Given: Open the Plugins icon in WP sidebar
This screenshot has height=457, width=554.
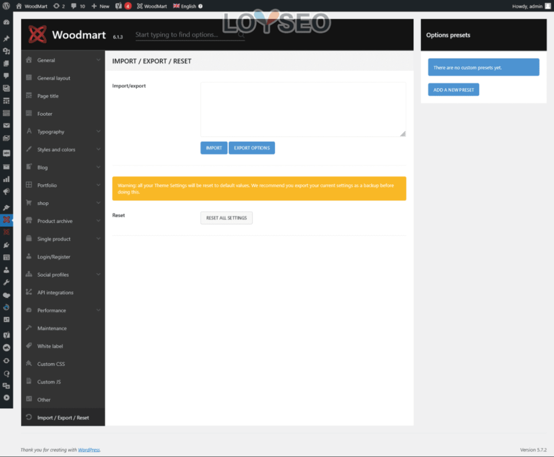Looking at the screenshot, I should pyautogui.click(x=6, y=245).
